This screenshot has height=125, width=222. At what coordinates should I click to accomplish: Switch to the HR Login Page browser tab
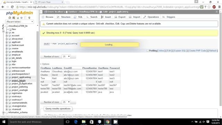click(x=49, y=2)
